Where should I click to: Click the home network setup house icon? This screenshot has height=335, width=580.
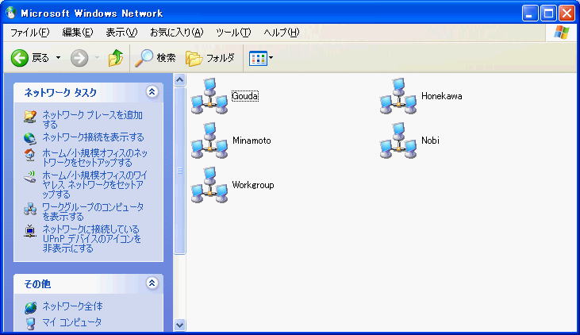point(30,154)
